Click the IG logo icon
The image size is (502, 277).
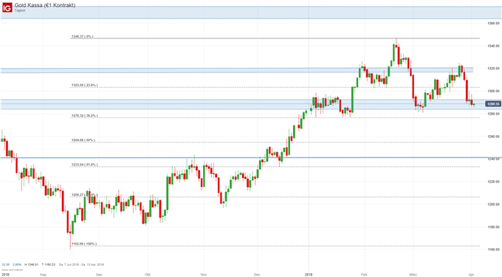tap(7, 7)
